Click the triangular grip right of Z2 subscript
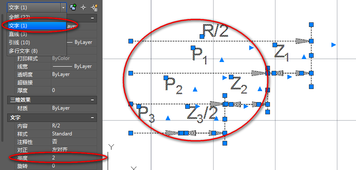356x170 pixels. pos(260,89)
